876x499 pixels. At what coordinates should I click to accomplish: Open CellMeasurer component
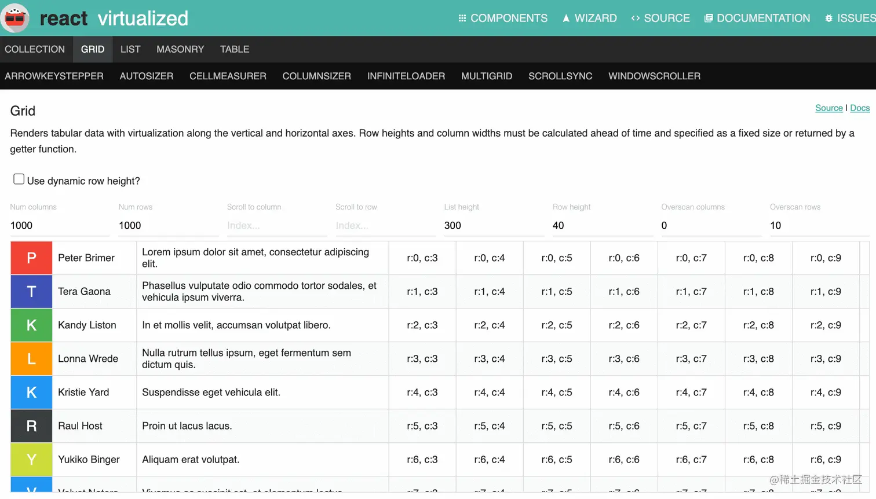tap(228, 76)
